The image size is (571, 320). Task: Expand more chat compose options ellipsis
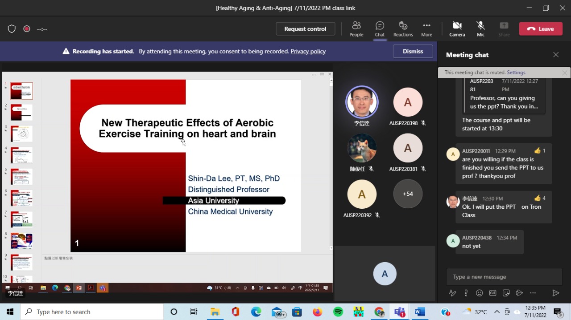pos(533,293)
